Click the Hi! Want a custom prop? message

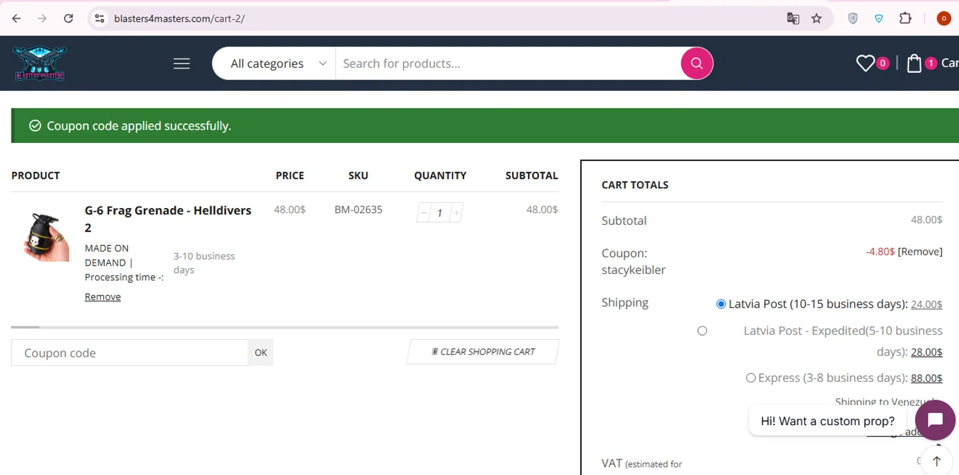pos(827,421)
